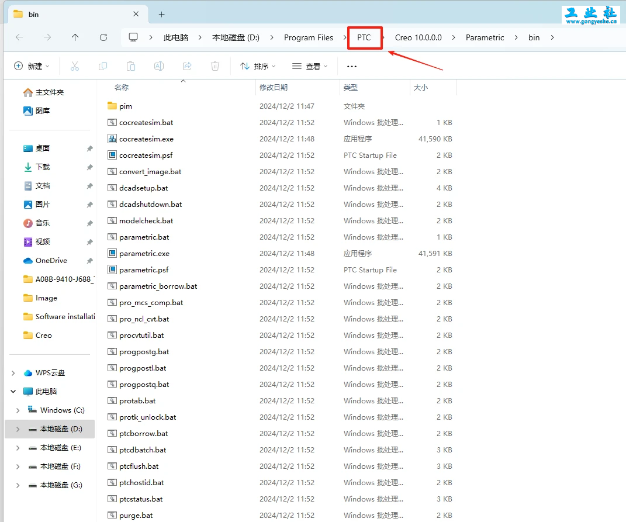Navigate to 此电脑 in the address bar
This screenshot has height=522, width=626.
pos(176,37)
